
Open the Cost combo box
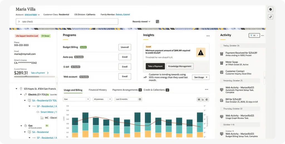77,99
